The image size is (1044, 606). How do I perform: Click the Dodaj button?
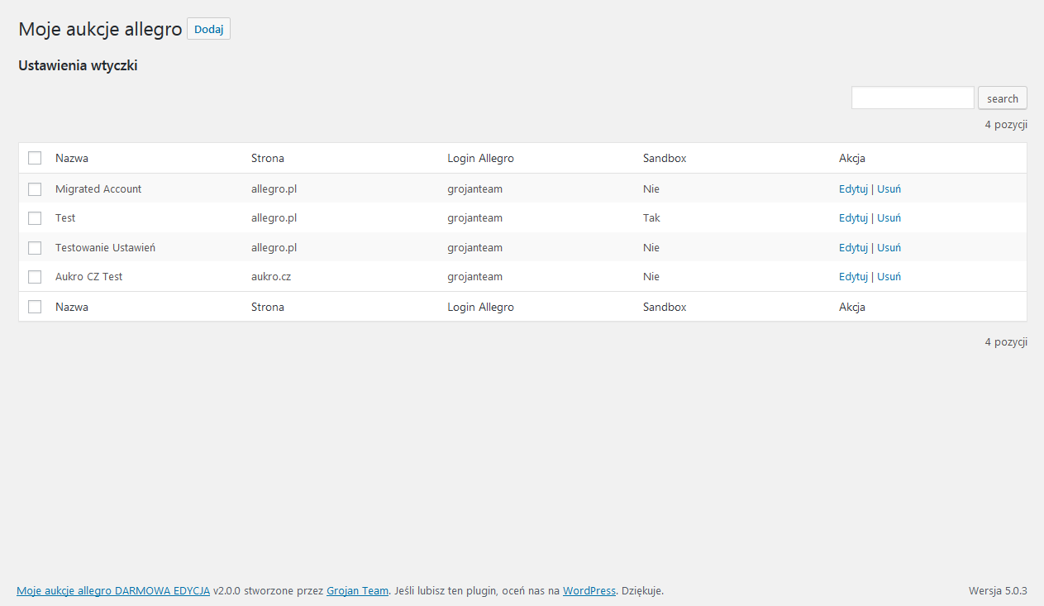point(208,29)
